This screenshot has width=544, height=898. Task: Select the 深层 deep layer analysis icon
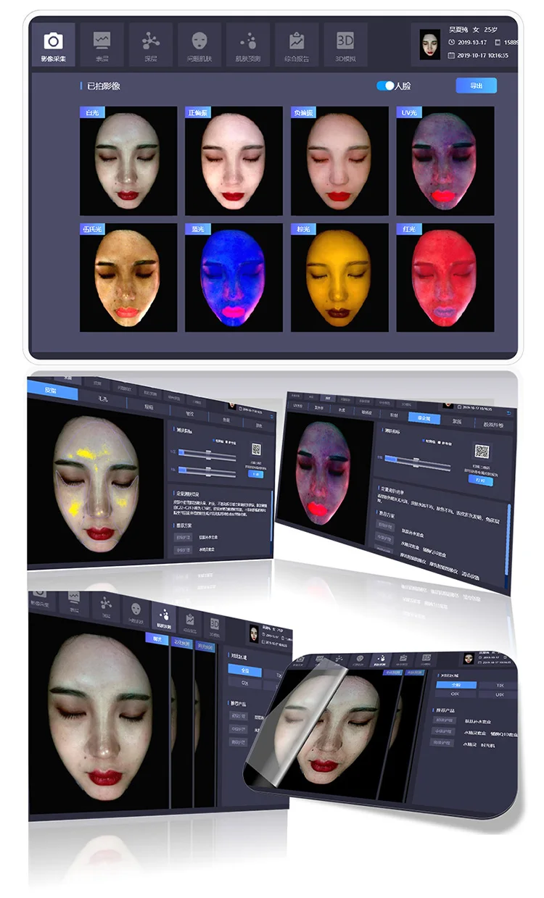(x=150, y=45)
